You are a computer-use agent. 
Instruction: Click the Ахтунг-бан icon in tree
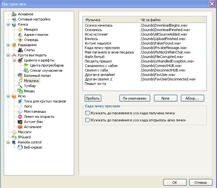coord(20,122)
